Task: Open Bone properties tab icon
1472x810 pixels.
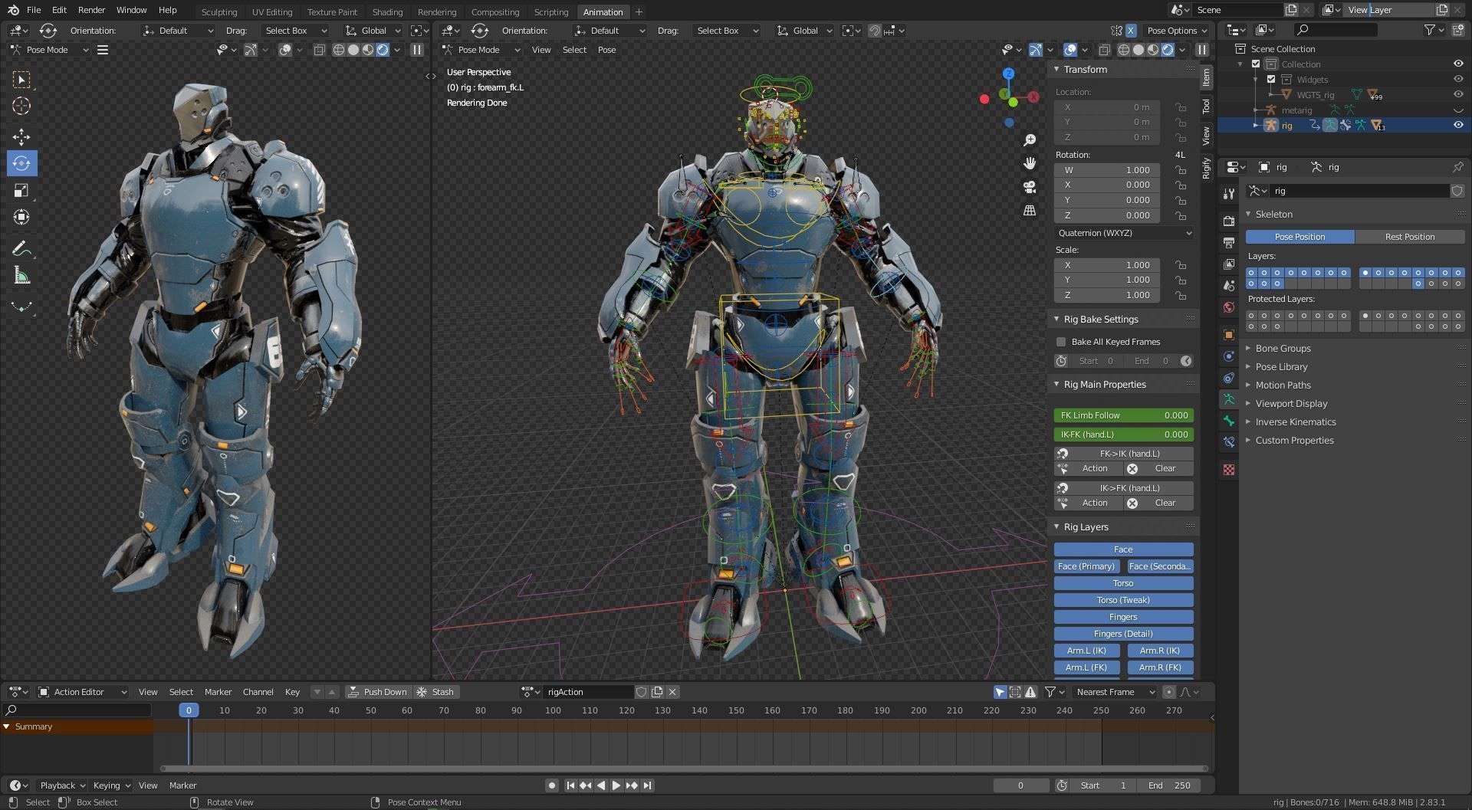Action: pyautogui.click(x=1229, y=421)
